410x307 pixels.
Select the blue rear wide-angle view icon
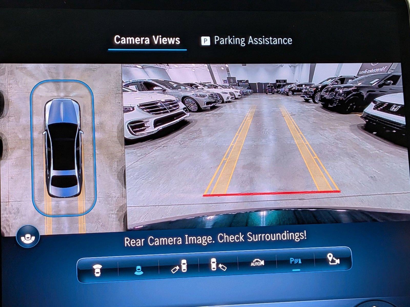(139, 270)
